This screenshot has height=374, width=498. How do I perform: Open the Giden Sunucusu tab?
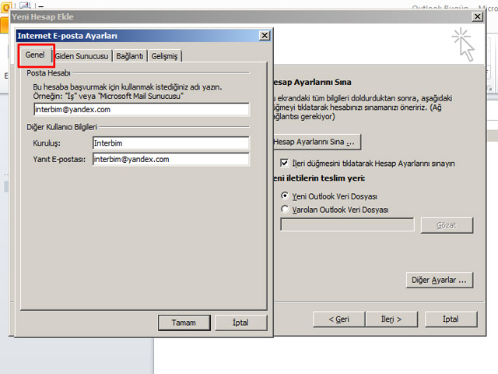pos(82,56)
